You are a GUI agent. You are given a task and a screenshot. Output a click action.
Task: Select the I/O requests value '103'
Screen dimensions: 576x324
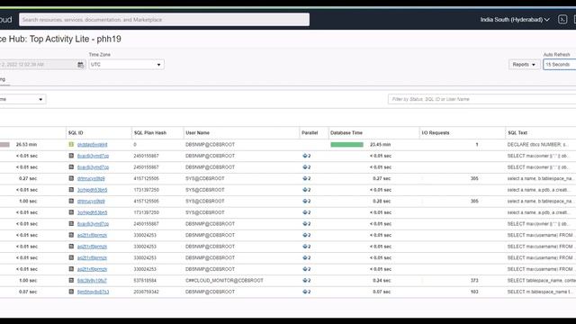point(474,292)
